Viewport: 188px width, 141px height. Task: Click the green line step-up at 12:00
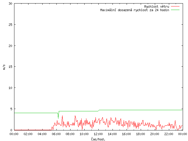(99, 110)
